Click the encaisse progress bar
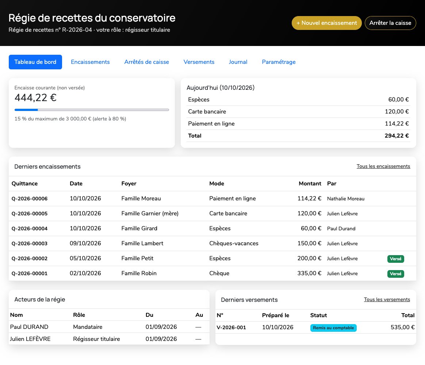The image size is (425, 365). tap(92, 110)
